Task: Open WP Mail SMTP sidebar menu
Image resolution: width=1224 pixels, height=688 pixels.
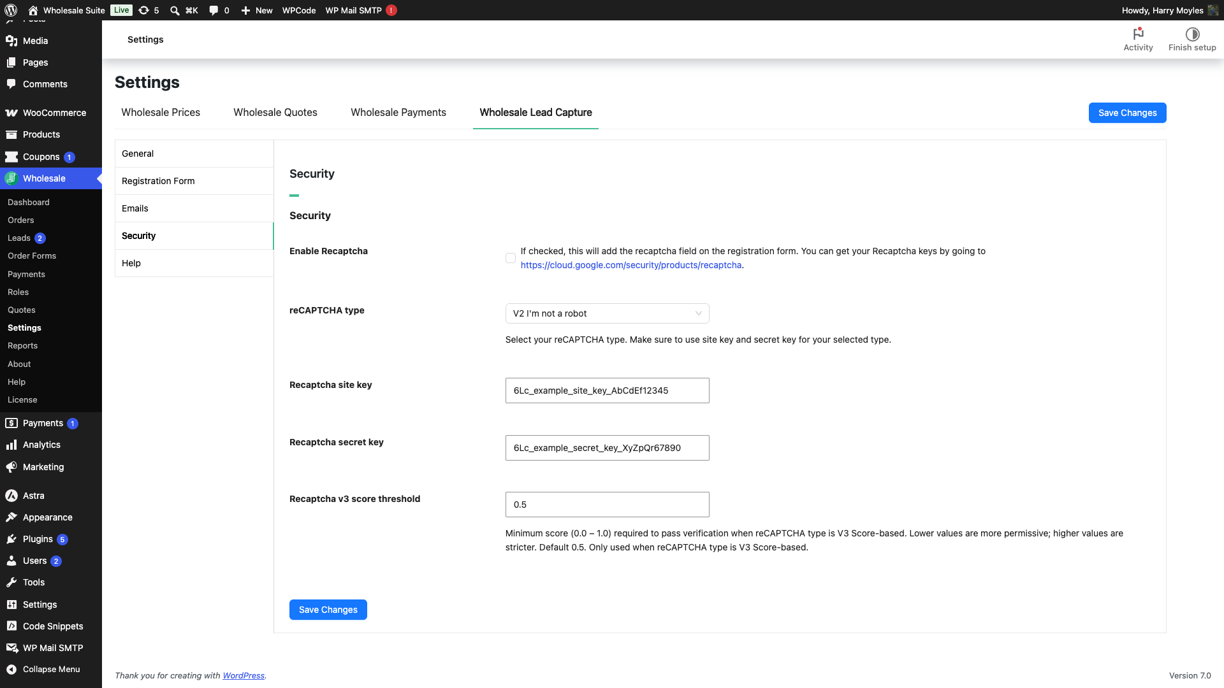Action: pyautogui.click(x=51, y=648)
